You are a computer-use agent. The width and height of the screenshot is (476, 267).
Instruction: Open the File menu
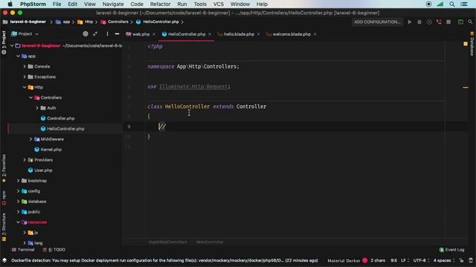[x=57, y=4]
